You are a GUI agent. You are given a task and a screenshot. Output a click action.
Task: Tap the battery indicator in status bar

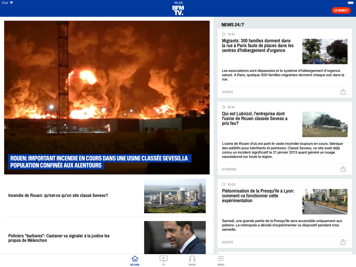(350, 3)
